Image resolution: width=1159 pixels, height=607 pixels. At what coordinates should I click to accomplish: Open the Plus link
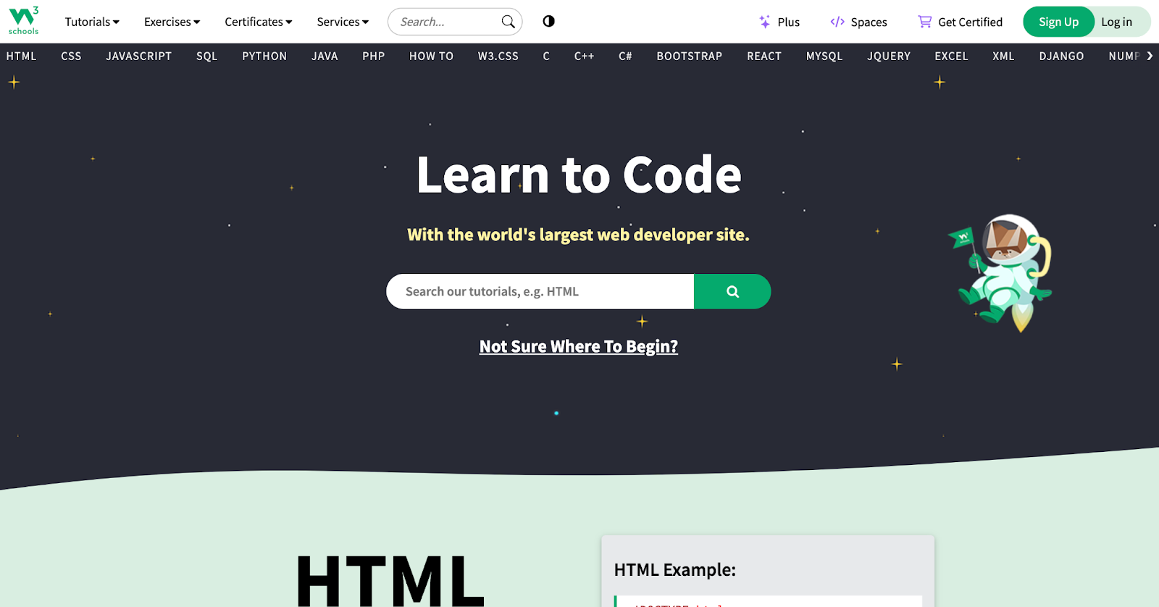[x=779, y=22]
